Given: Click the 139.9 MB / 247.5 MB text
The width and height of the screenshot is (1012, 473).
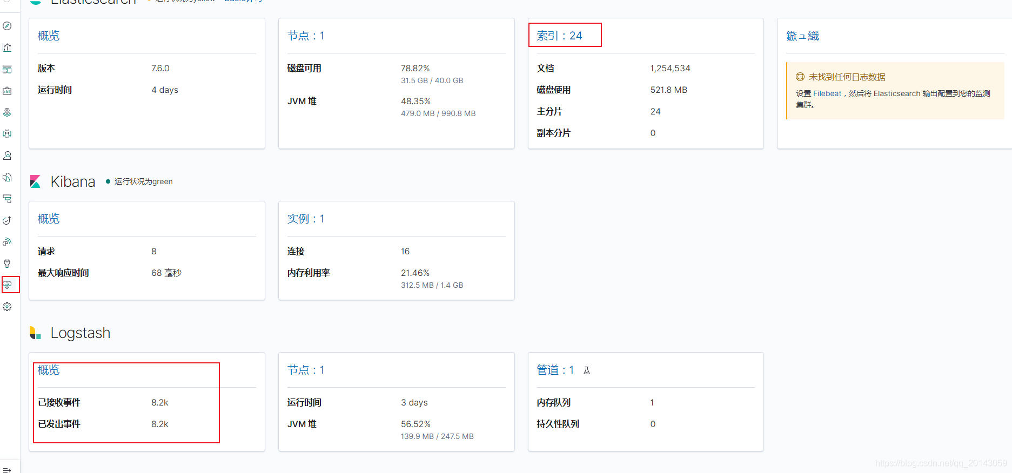Looking at the screenshot, I should click(437, 436).
